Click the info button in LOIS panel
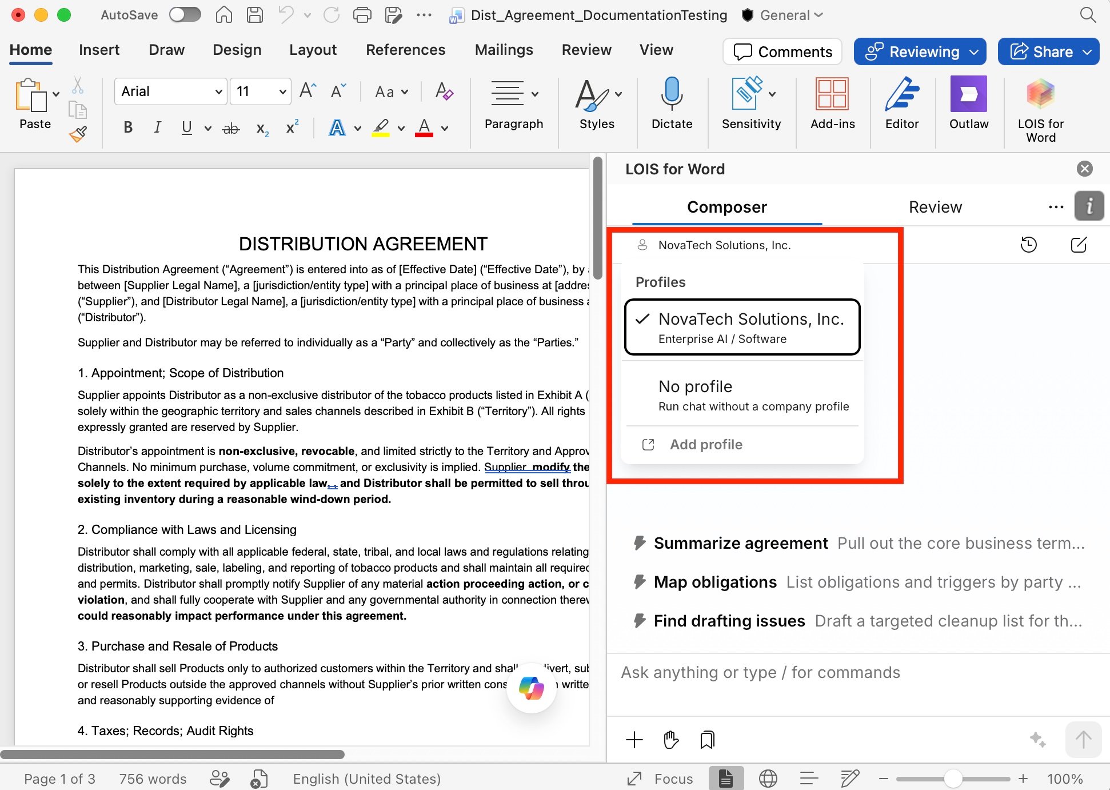This screenshot has width=1110, height=790. [1089, 206]
